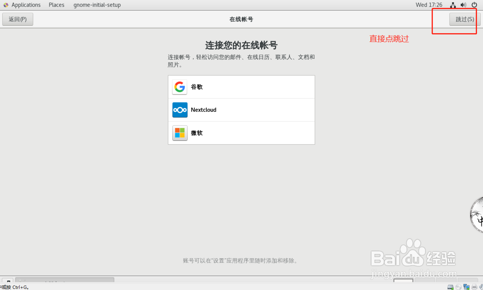Click the sound device icon at bottom right
The height and width of the screenshot is (290, 483).
pyautogui.click(x=481, y=286)
